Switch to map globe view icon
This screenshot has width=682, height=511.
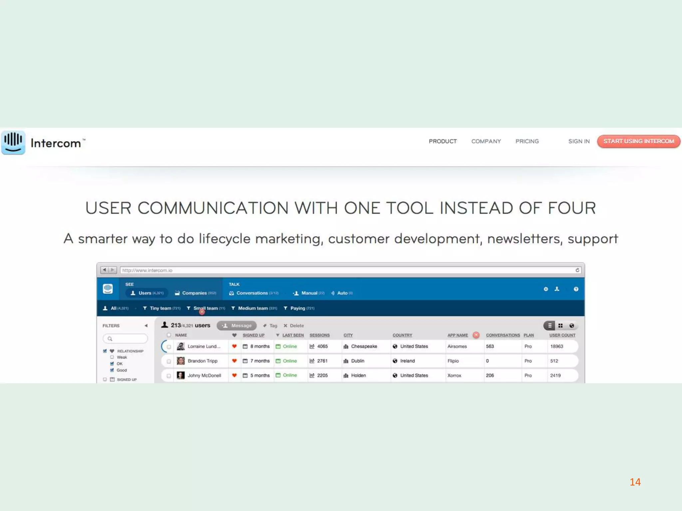[x=571, y=326]
